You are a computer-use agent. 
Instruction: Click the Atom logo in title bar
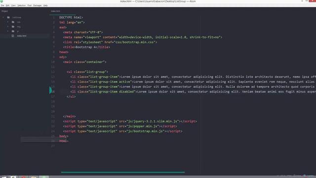(1, 1)
